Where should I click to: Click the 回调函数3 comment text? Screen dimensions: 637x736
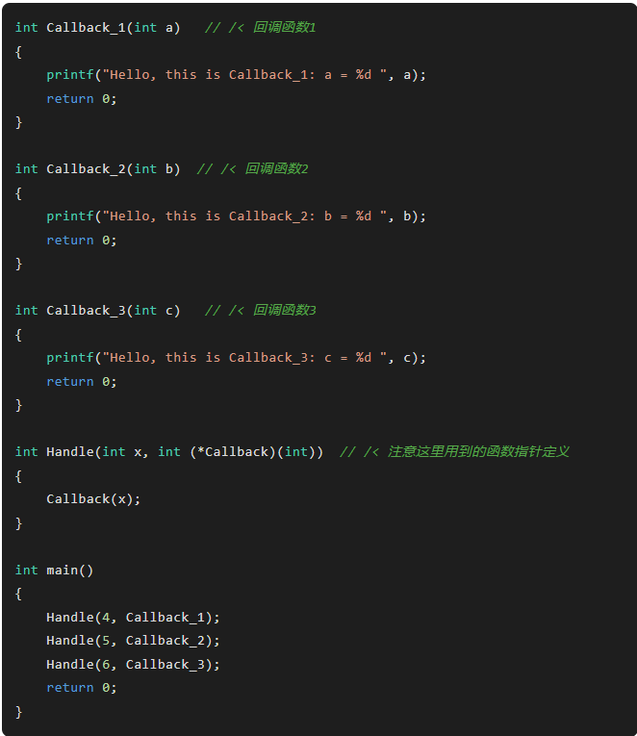284,310
